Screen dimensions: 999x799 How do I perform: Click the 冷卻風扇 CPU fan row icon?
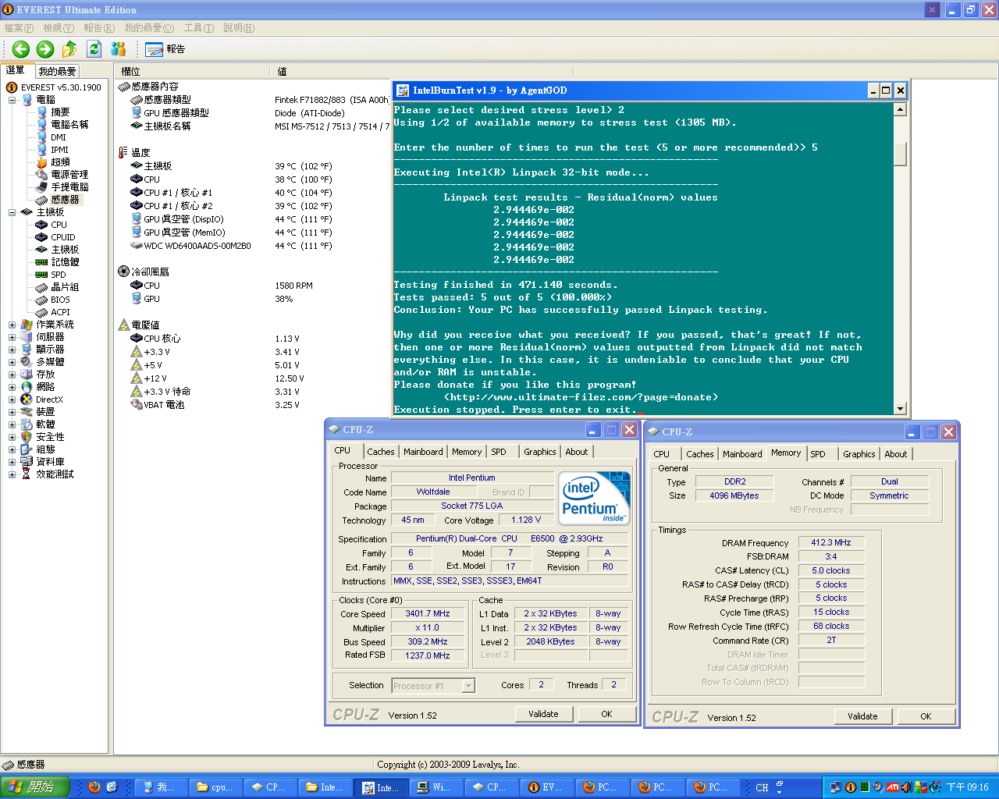[137, 286]
